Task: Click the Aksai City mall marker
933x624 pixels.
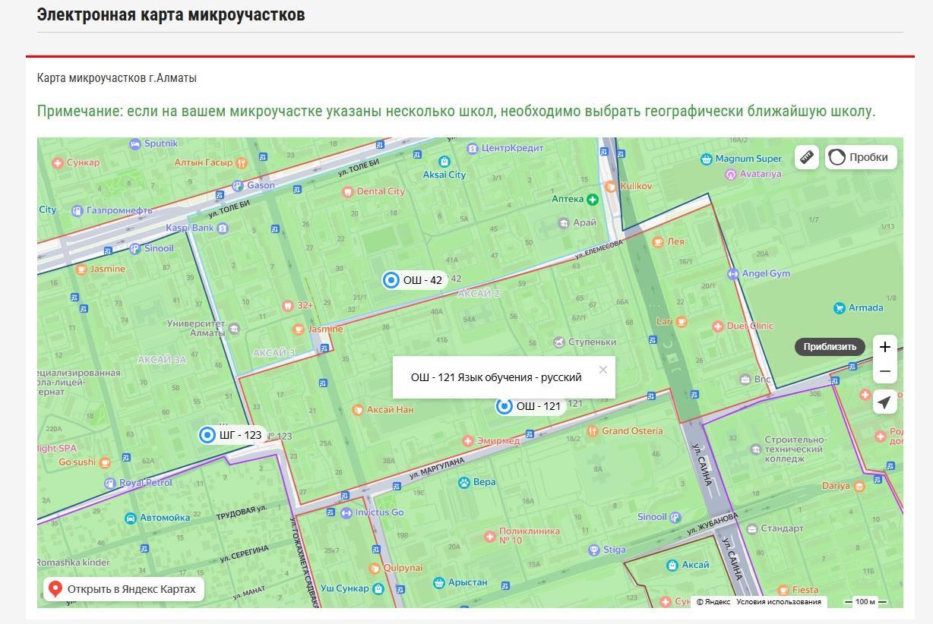Action: click(444, 162)
